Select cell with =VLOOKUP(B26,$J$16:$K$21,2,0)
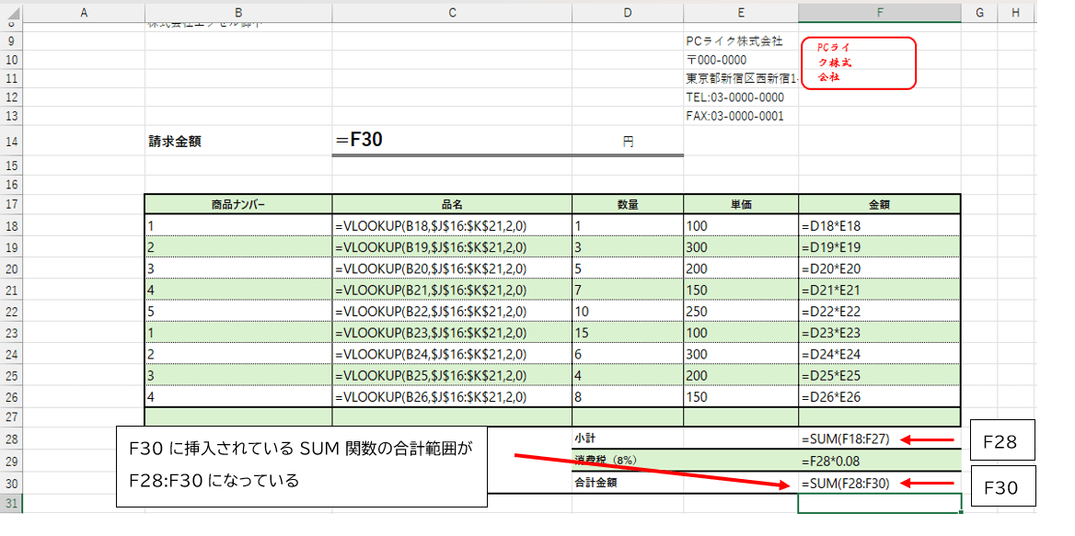The image size is (1075, 536). click(x=452, y=396)
